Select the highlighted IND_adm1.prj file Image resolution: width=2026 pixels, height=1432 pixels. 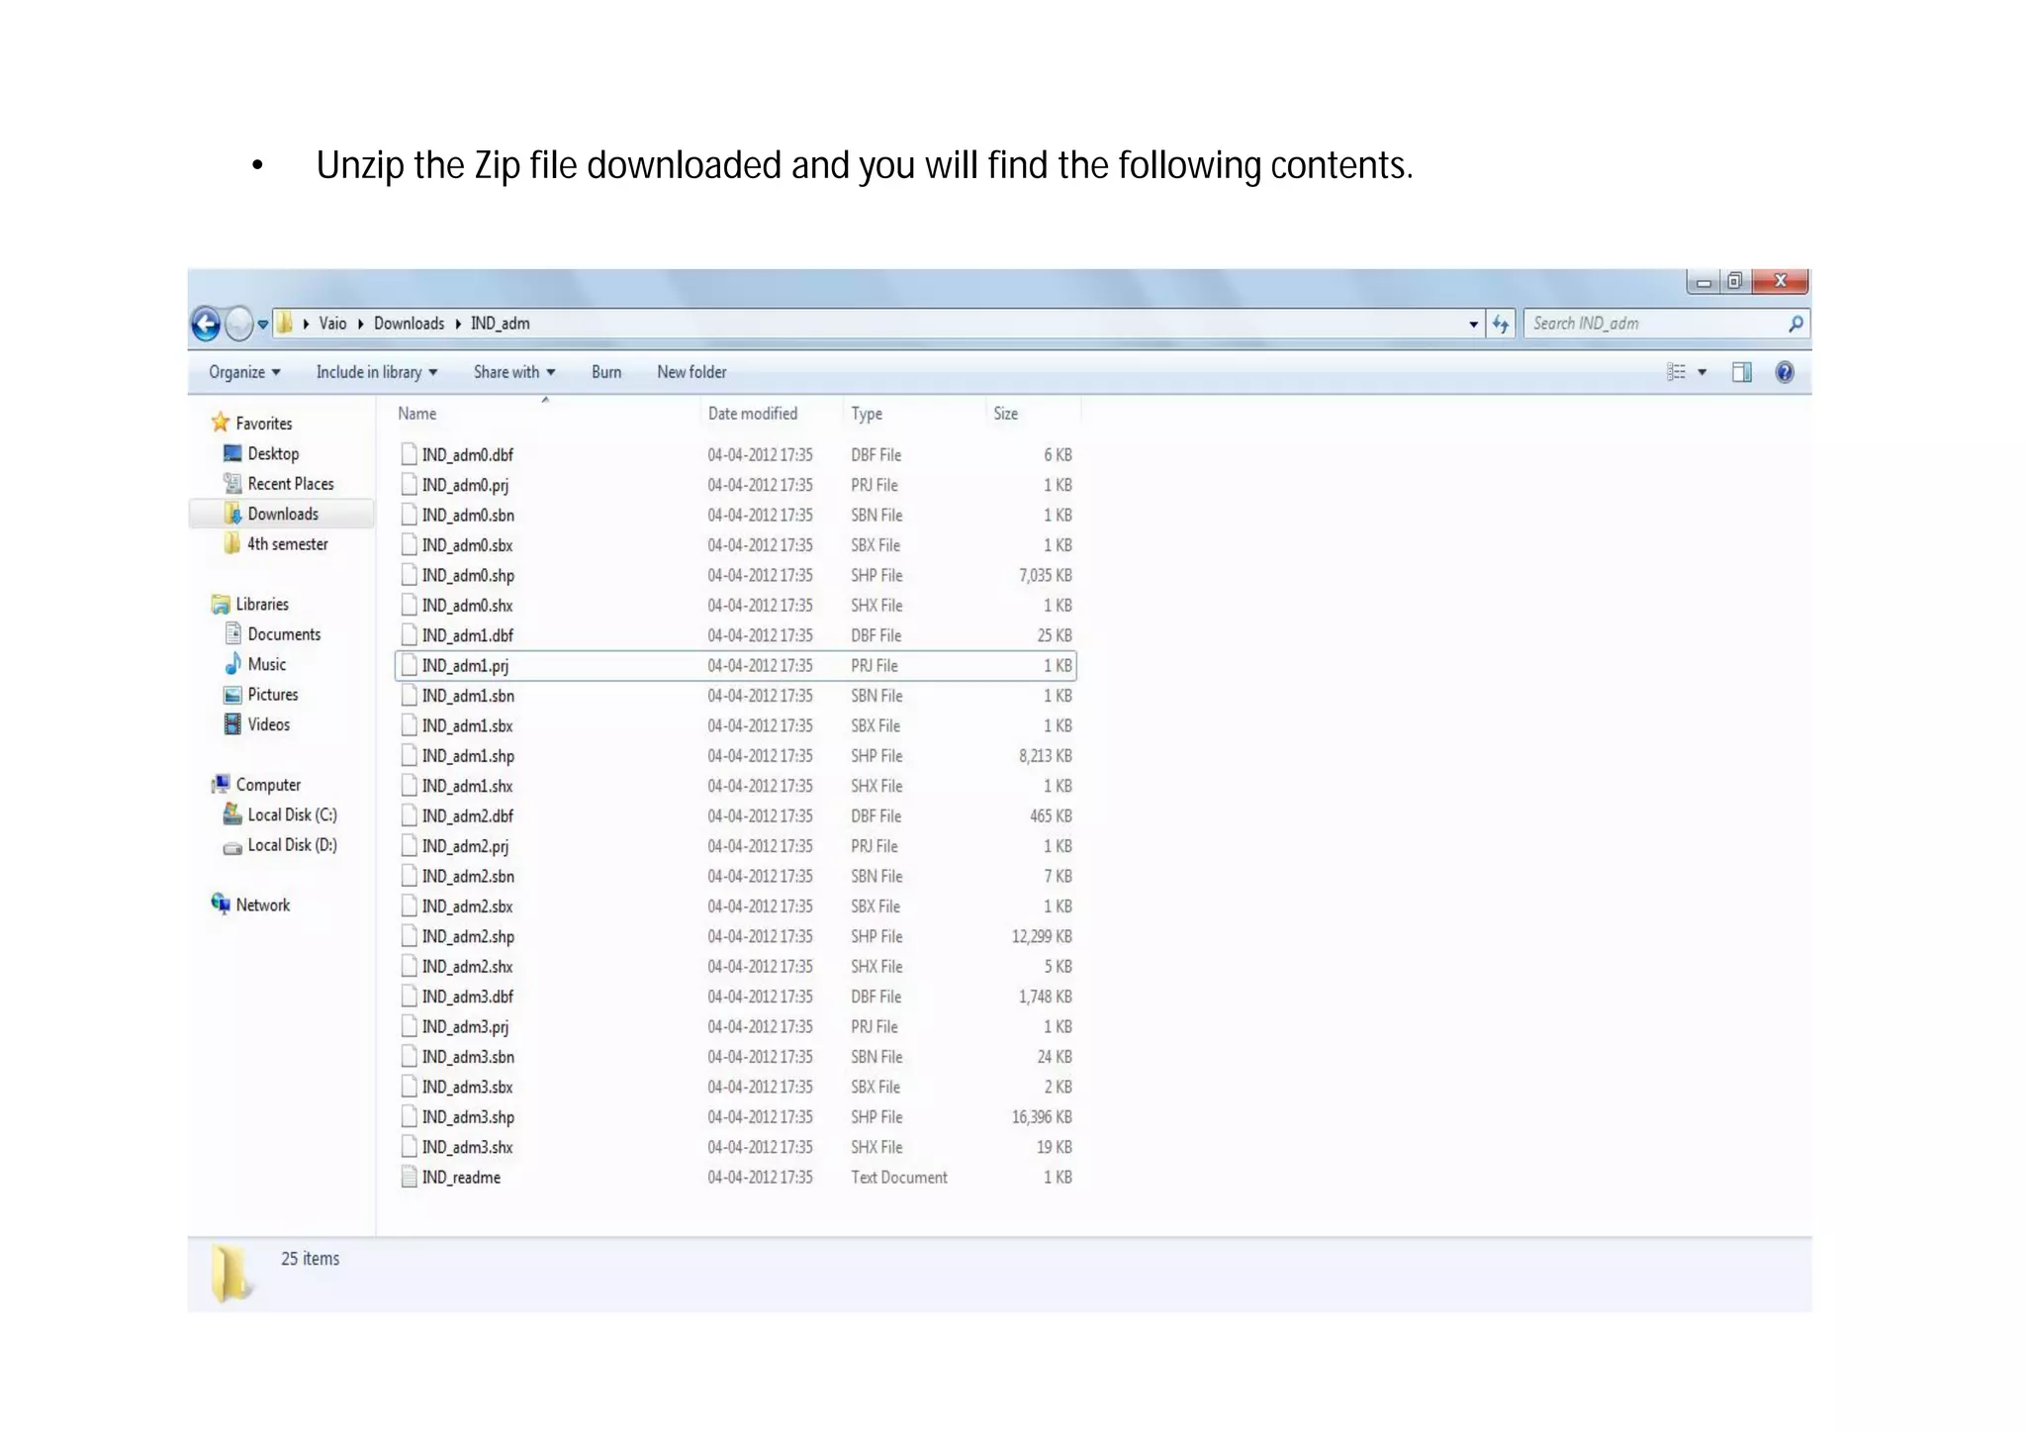tap(735, 666)
